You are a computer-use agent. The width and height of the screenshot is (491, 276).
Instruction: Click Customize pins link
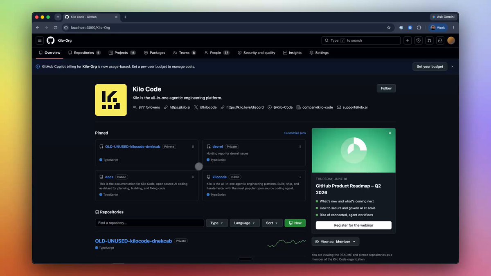(x=295, y=133)
